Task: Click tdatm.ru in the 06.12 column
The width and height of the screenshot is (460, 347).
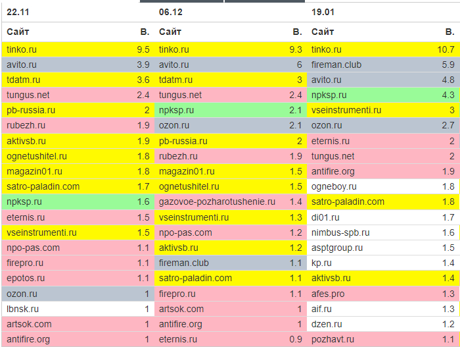Action: pyautogui.click(x=175, y=80)
